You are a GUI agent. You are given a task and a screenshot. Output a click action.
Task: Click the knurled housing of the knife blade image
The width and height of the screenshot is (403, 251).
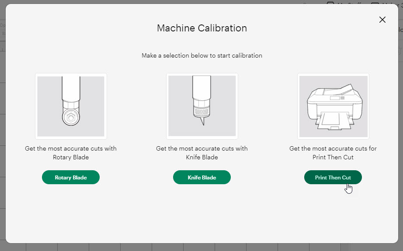coord(202,112)
